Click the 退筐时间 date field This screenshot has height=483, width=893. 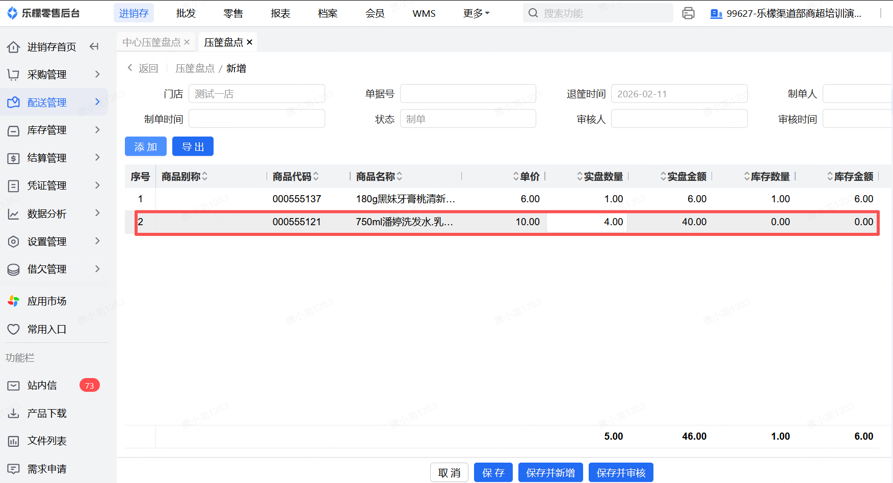pos(679,94)
